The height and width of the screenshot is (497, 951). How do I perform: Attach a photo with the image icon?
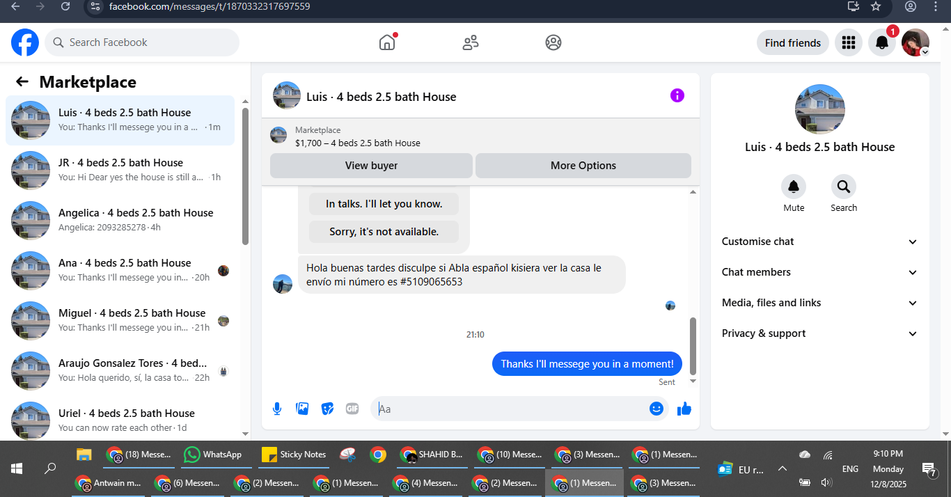click(302, 409)
